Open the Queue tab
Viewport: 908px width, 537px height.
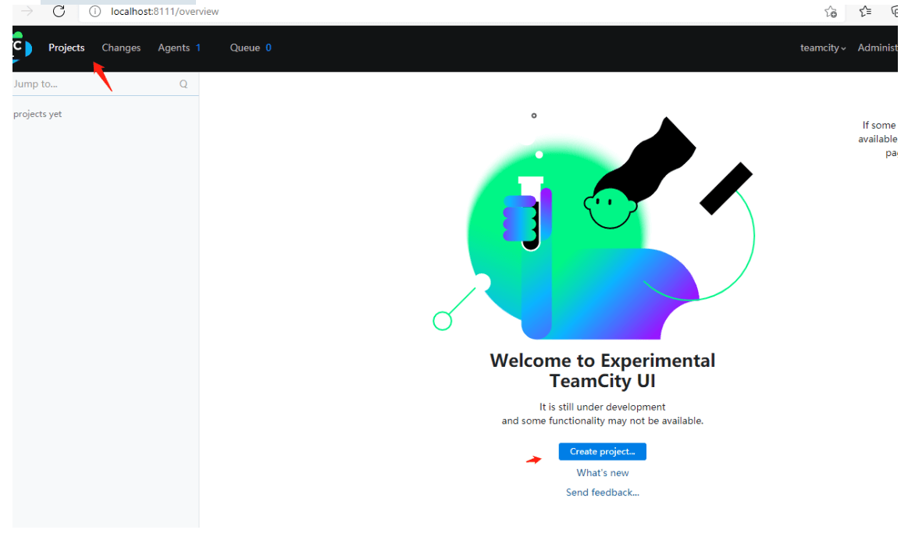click(x=245, y=48)
